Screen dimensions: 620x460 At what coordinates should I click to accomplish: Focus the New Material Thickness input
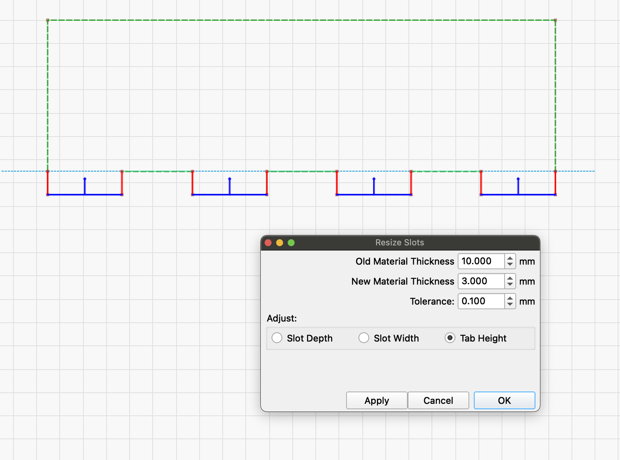click(x=481, y=282)
